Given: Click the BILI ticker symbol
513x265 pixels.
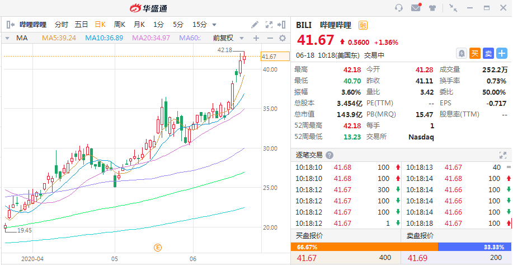Looking at the screenshot, I should click(x=304, y=25).
